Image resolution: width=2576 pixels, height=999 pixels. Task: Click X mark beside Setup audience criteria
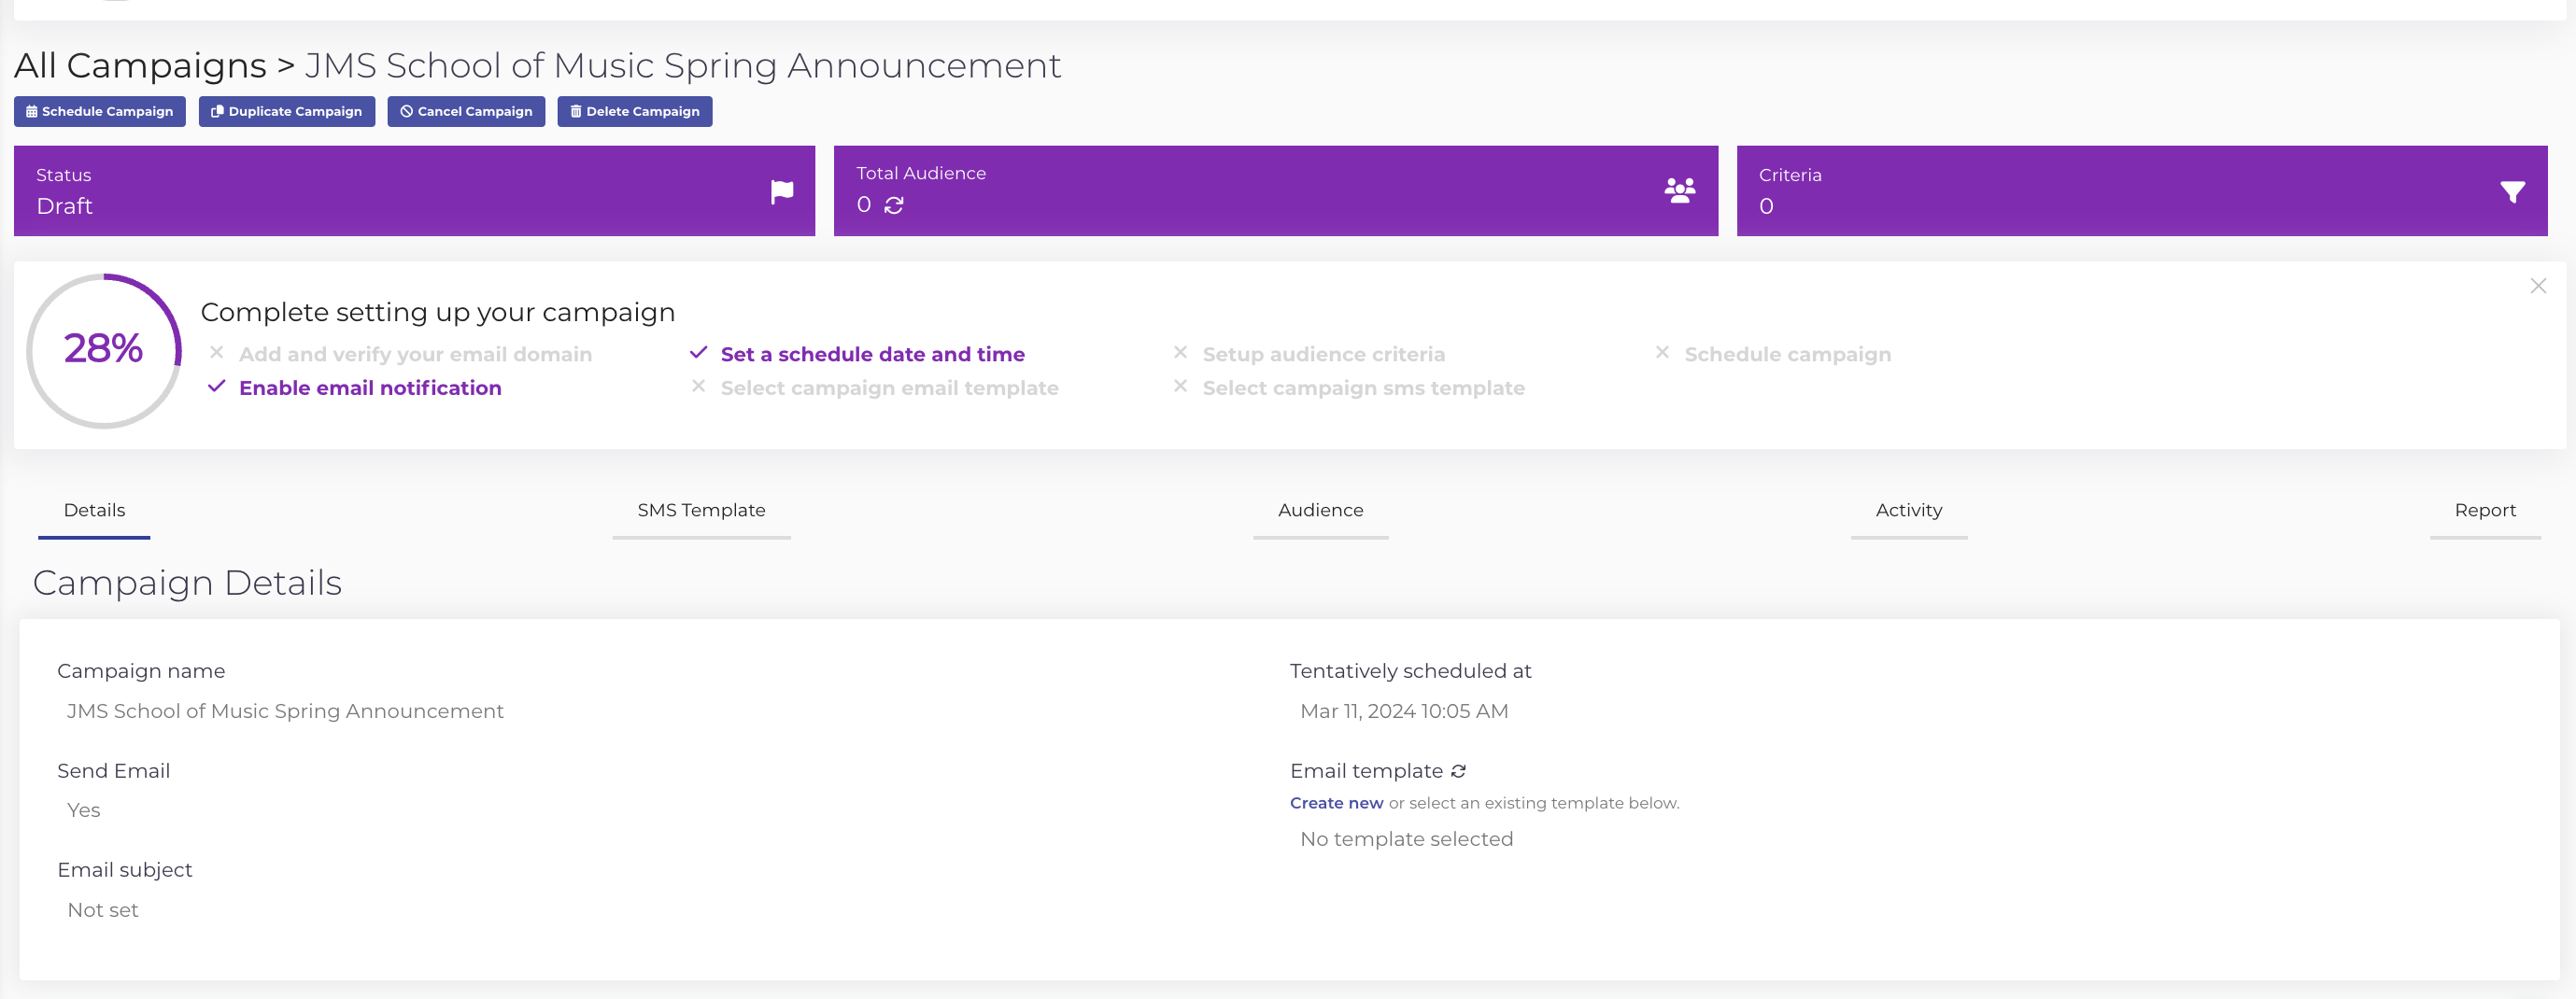tap(1180, 352)
